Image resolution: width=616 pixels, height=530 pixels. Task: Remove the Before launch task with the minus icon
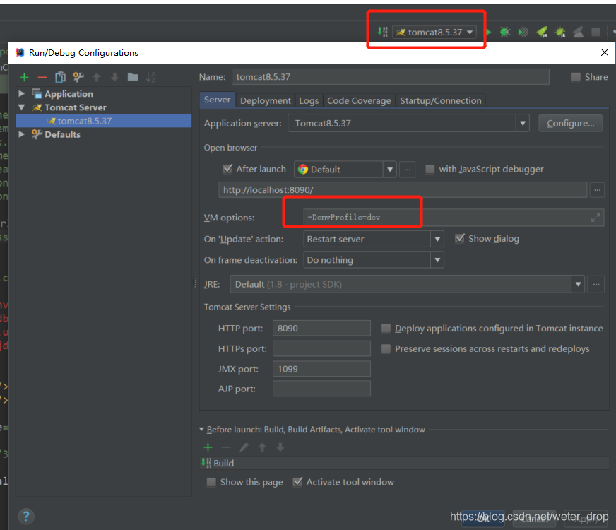pos(226,447)
